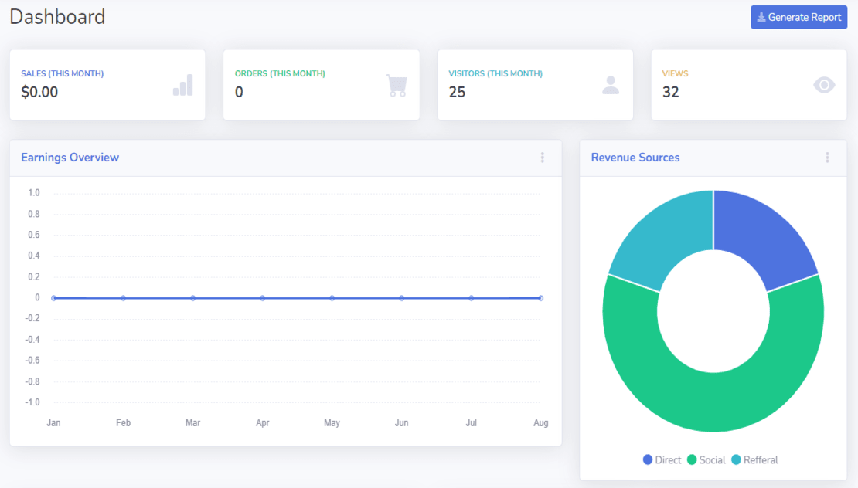Open the Visitors (This Month) card
The width and height of the screenshot is (858, 488).
(x=535, y=85)
